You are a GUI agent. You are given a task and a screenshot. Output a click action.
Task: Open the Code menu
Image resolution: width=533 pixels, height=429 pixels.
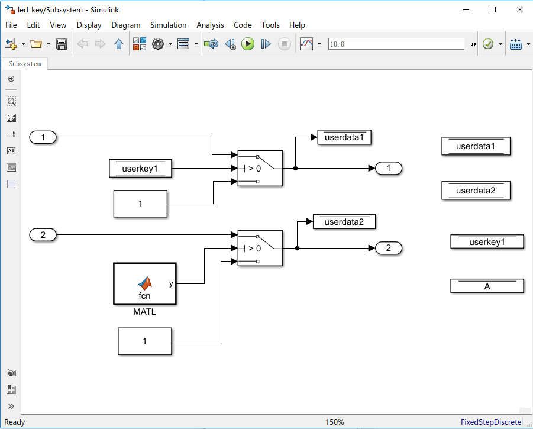tap(243, 25)
